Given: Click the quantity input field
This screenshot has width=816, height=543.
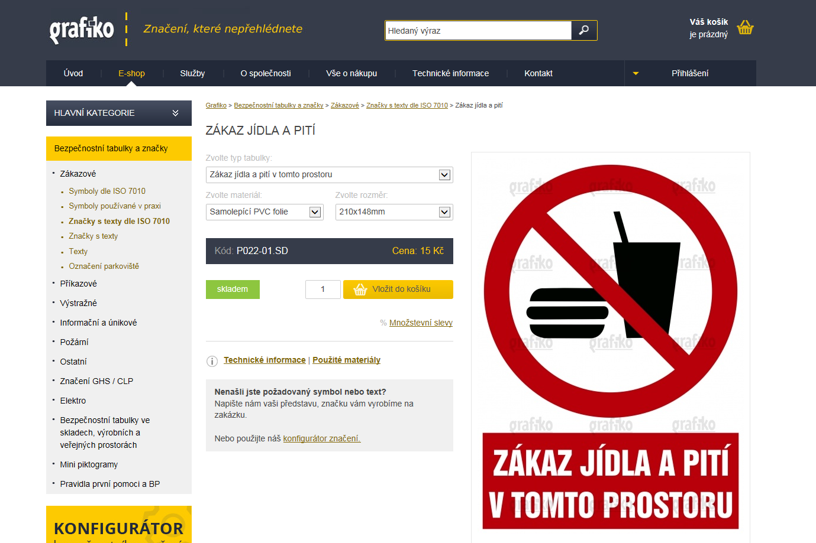Looking at the screenshot, I should point(323,290).
